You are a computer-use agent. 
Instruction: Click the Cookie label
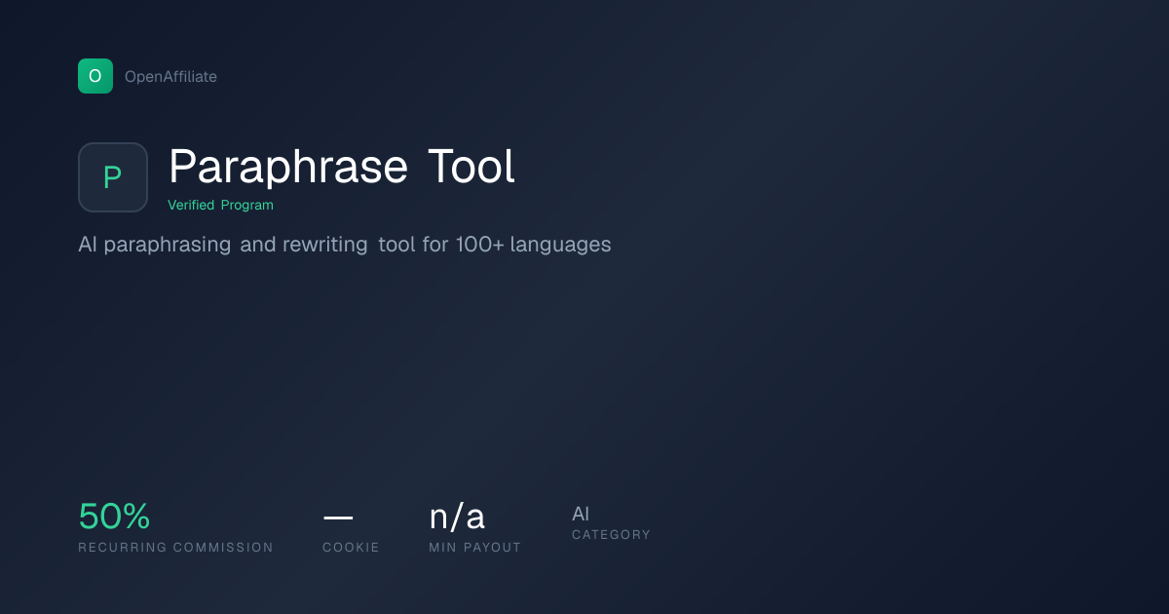(x=352, y=548)
